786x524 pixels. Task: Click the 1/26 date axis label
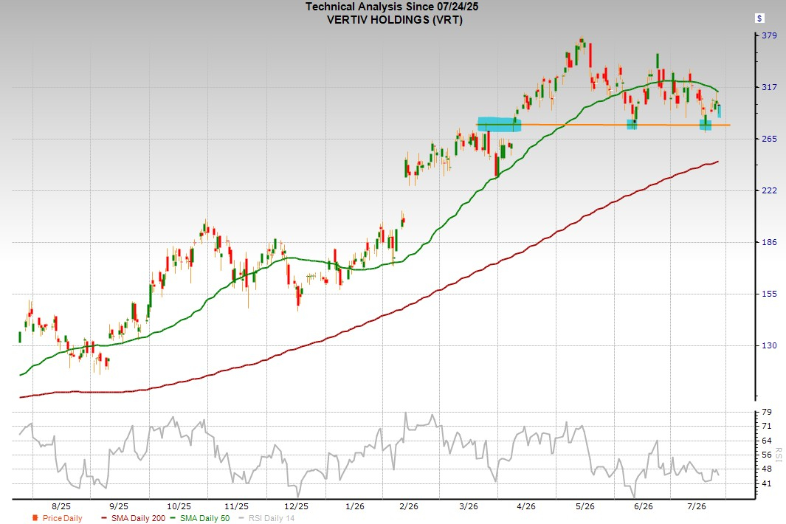[x=355, y=506]
